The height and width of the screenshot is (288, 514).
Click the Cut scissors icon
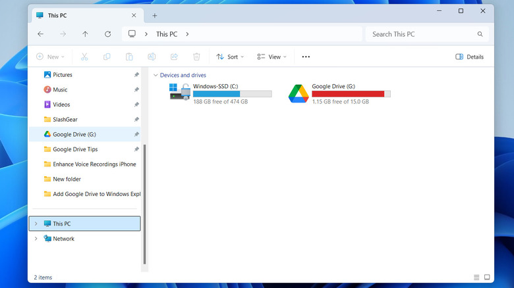click(84, 57)
